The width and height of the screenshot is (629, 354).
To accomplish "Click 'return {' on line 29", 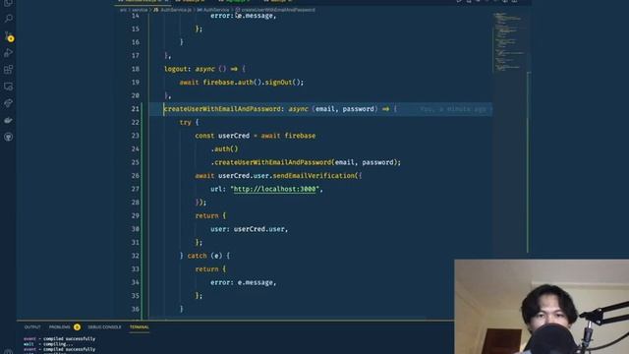I will click(210, 216).
